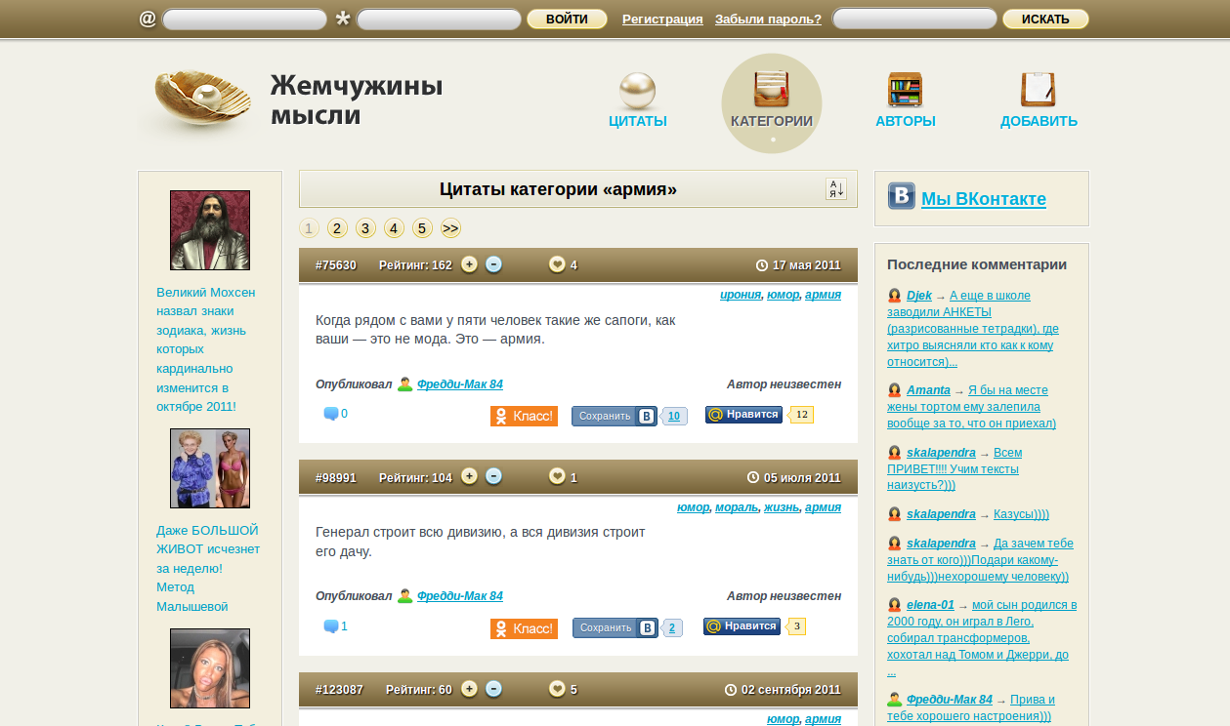Open the ирония tag on first quote
The width and height of the screenshot is (1230, 726).
pos(741,295)
